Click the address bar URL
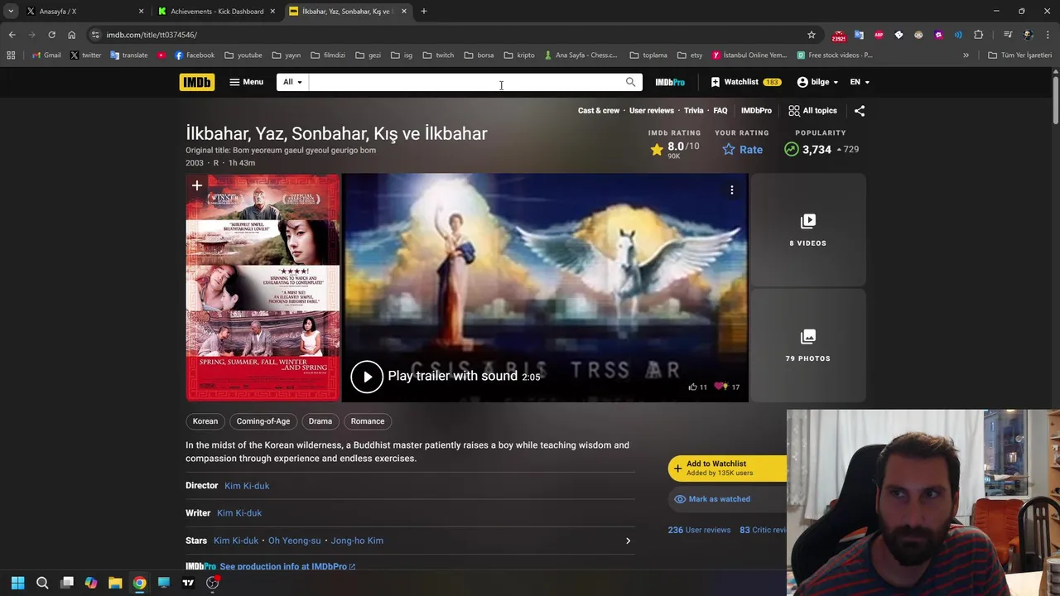The width and height of the screenshot is (1060, 596). pyautogui.click(x=152, y=35)
